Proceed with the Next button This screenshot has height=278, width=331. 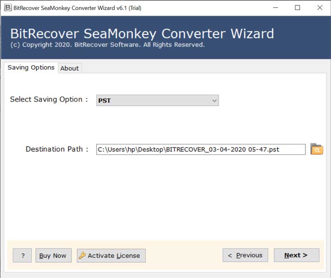(297, 255)
